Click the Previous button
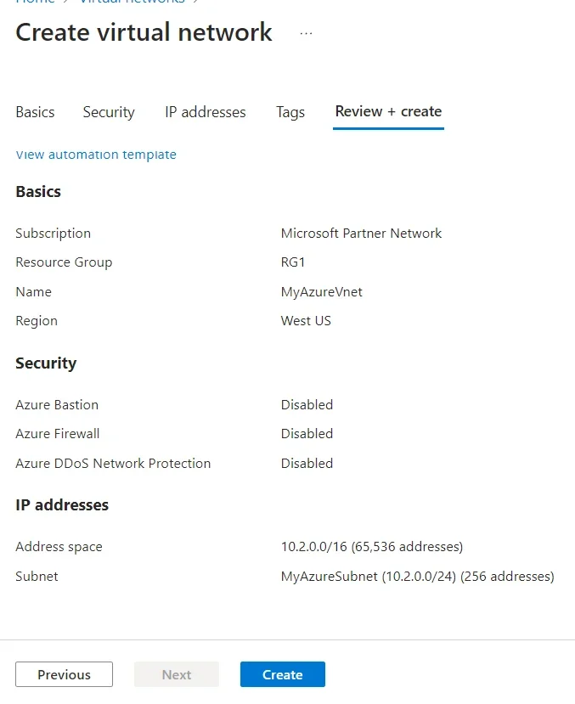Screen dimensions: 575x704 [64, 674]
